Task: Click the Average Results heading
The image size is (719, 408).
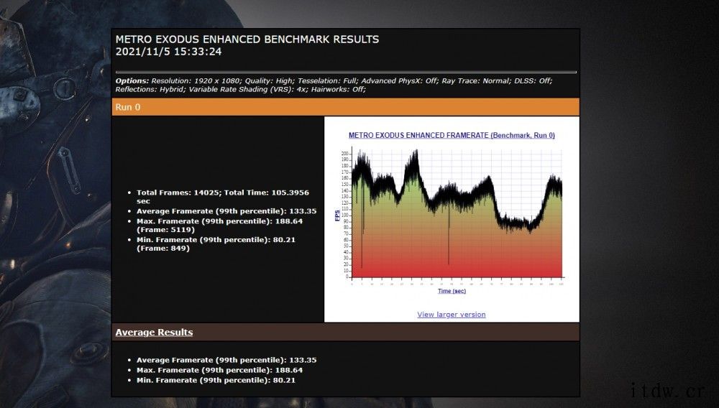Action: [154, 333]
